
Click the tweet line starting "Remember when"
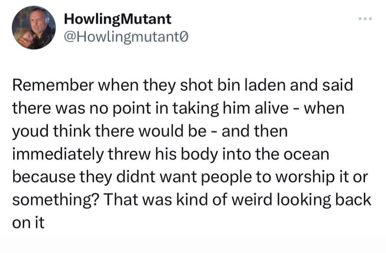183,86
